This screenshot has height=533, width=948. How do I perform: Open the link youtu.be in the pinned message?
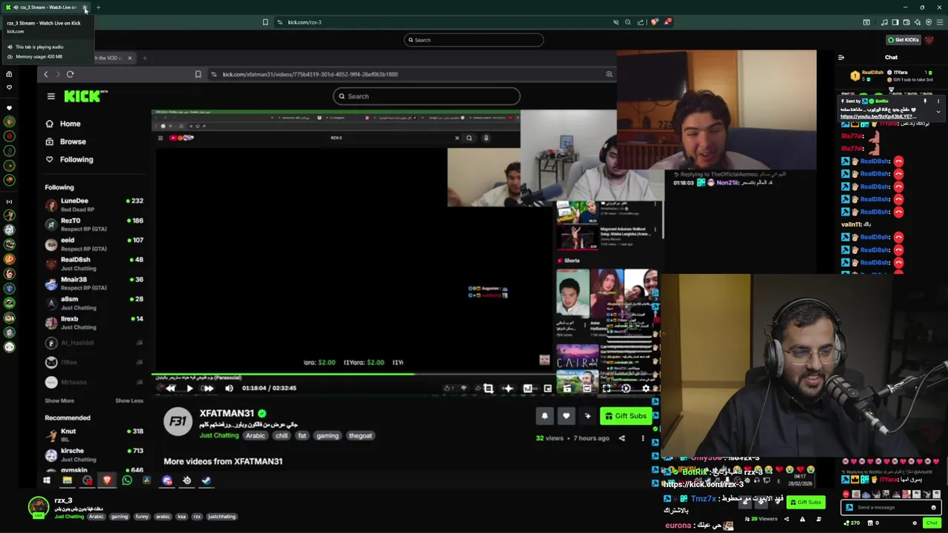(x=878, y=116)
